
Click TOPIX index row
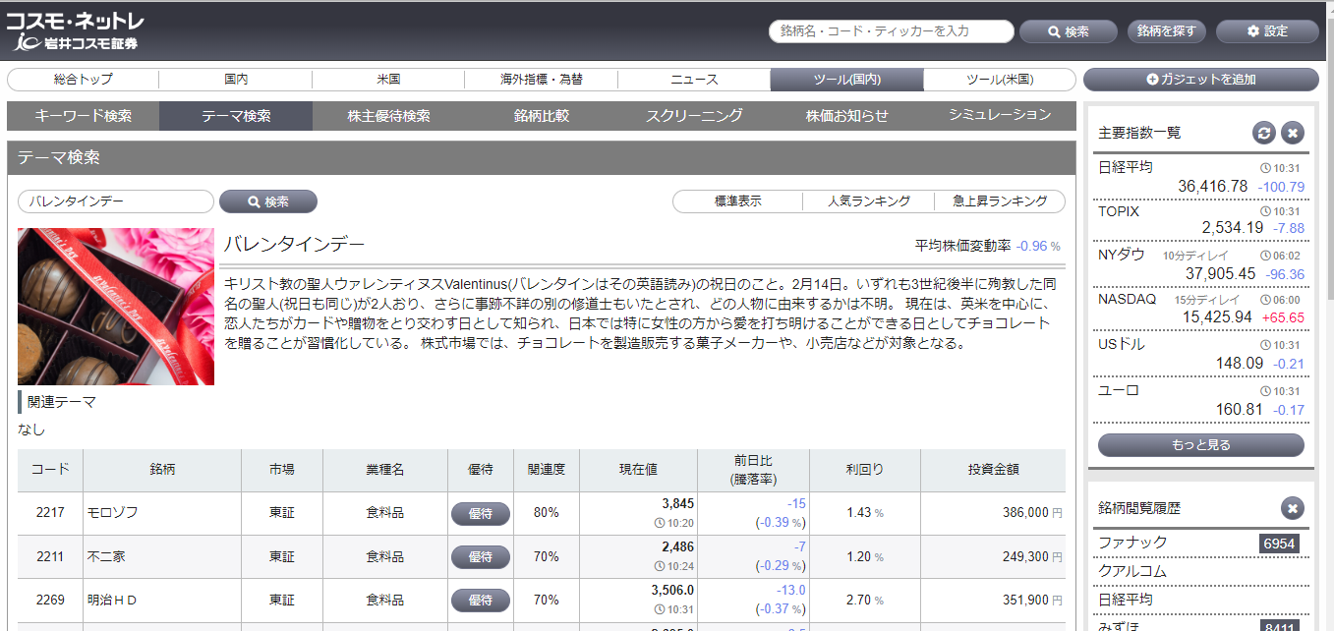[1201, 220]
